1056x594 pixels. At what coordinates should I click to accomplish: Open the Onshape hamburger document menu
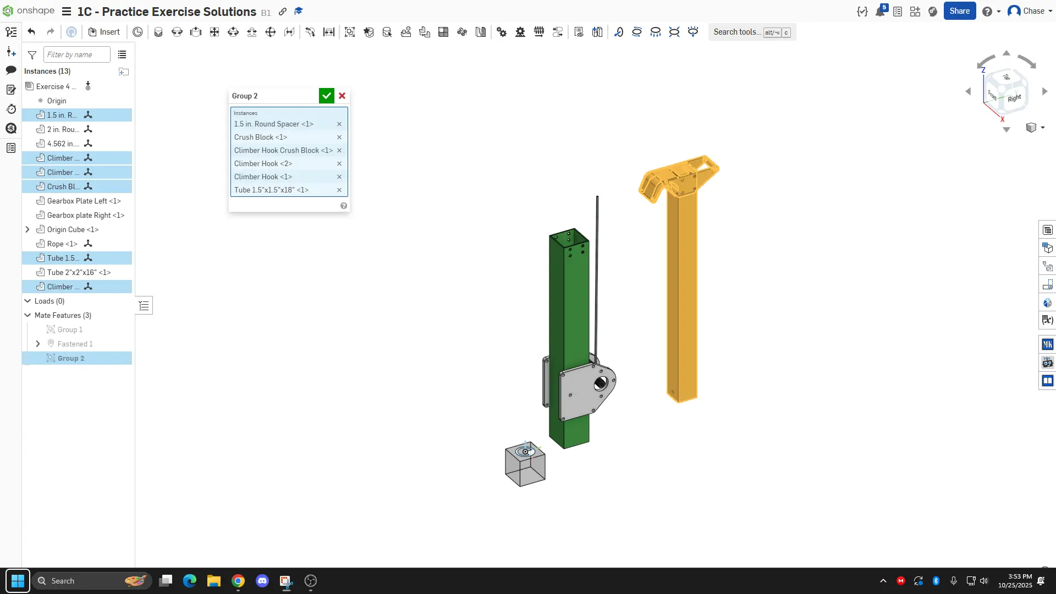[x=67, y=12]
